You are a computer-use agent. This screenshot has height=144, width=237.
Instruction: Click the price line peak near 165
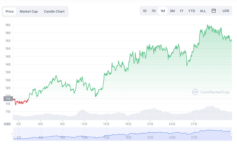tap(207, 26)
